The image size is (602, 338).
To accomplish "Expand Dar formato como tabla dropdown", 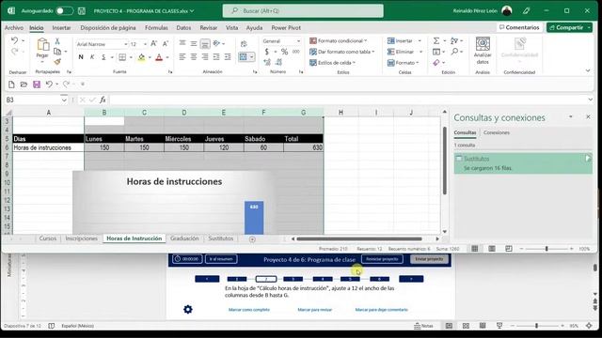I will 373,52.
